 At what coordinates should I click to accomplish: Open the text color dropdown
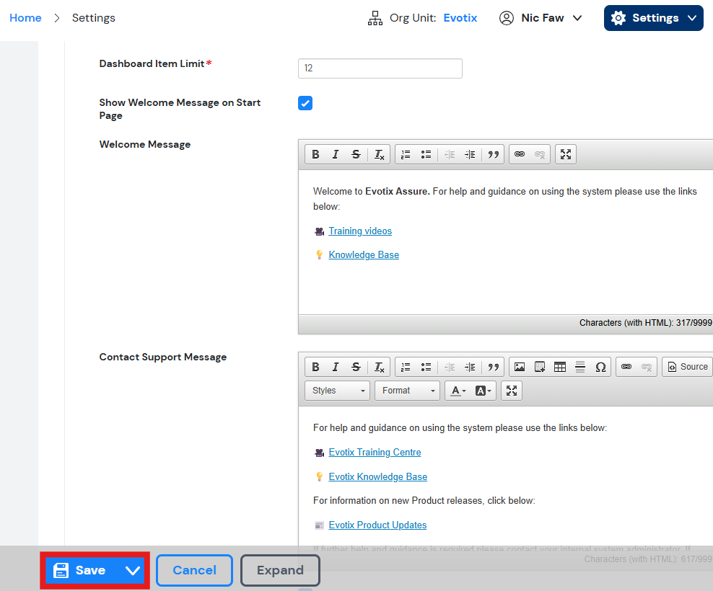[x=458, y=391]
